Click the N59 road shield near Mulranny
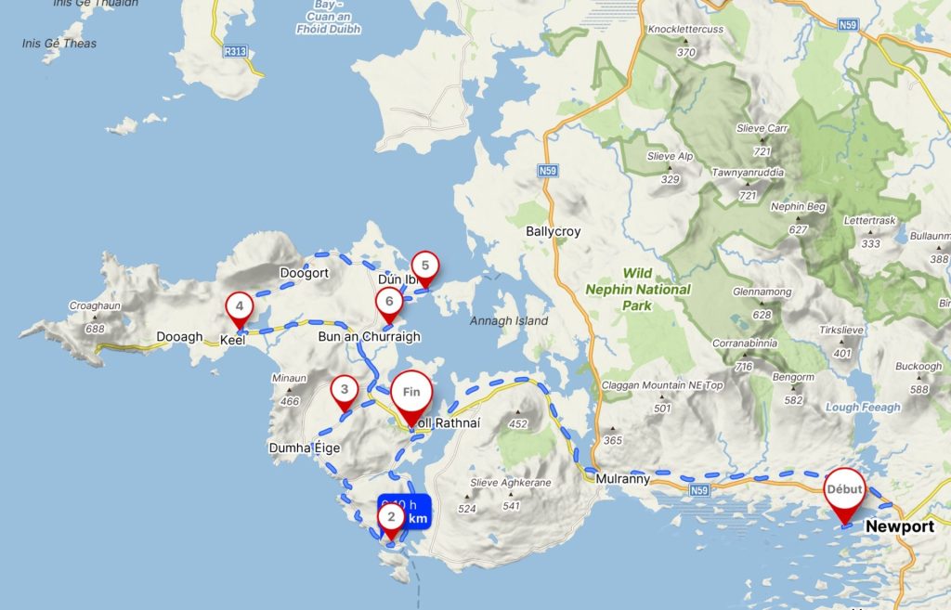Image resolution: width=951 pixels, height=610 pixels. pyautogui.click(x=699, y=490)
